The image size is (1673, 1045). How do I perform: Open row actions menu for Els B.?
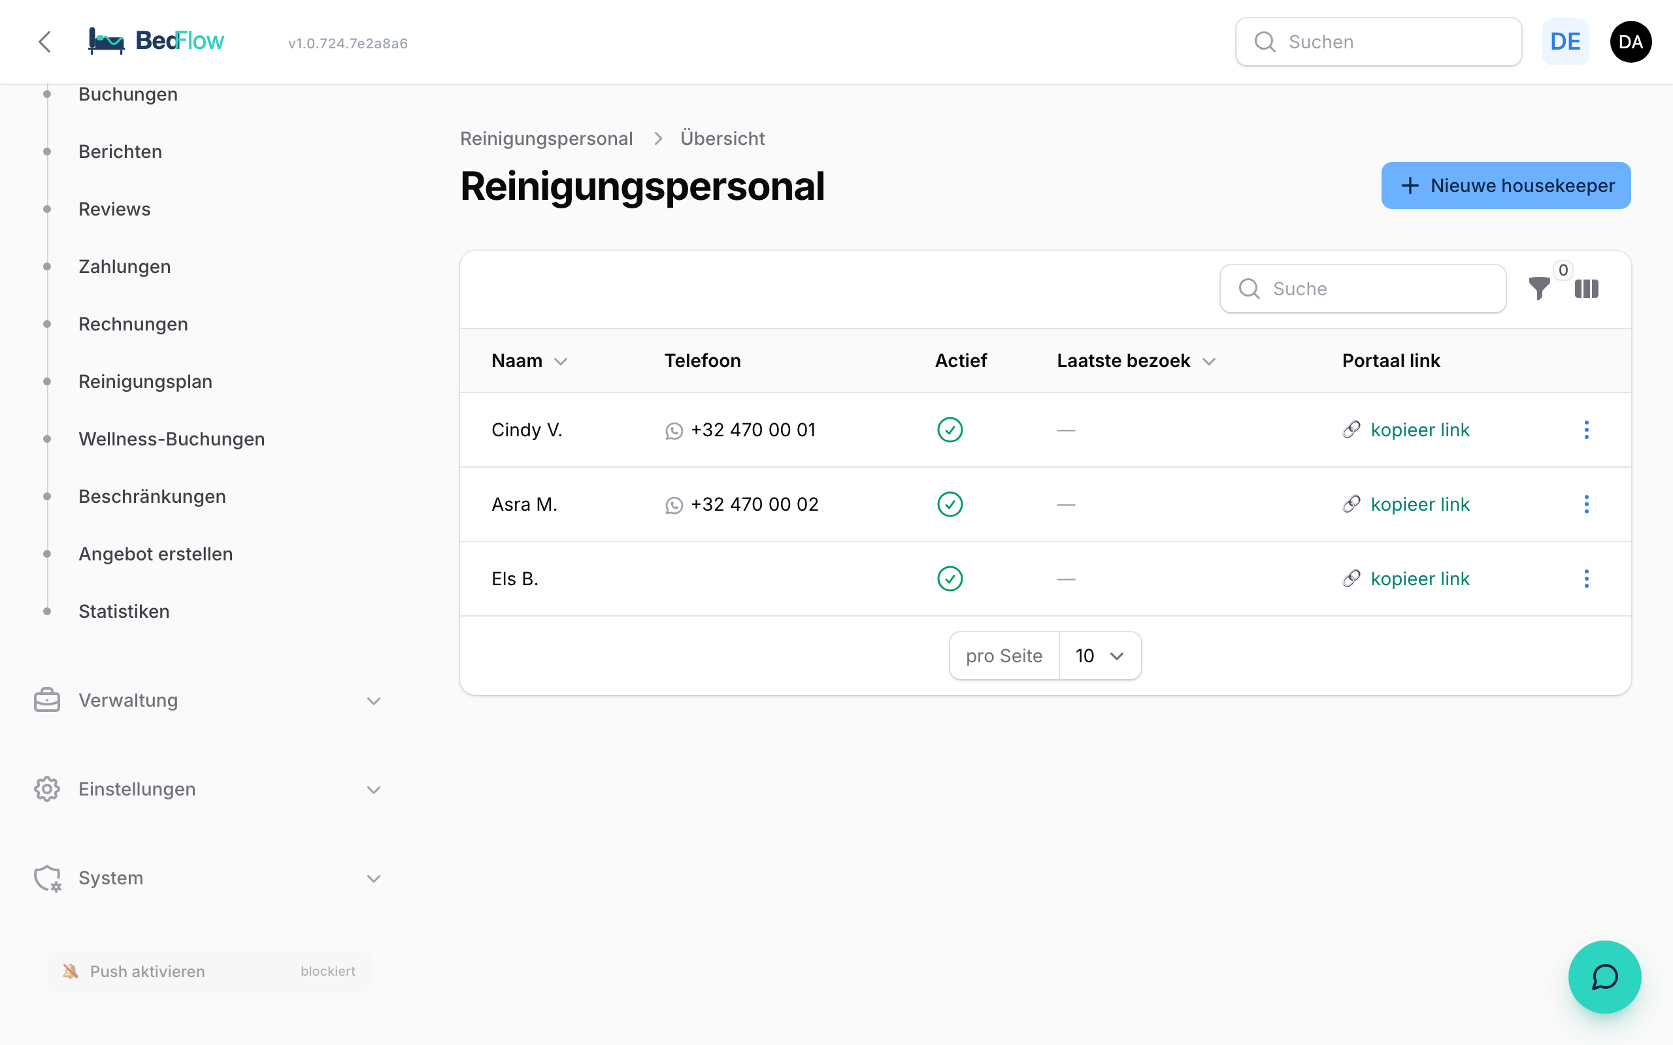pyautogui.click(x=1587, y=579)
